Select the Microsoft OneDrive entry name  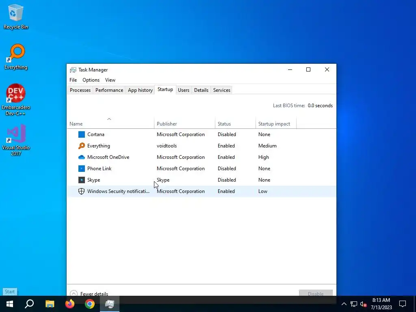pos(108,157)
